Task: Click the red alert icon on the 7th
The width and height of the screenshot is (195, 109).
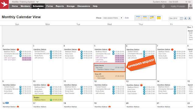Action: [x=172, y=49]
